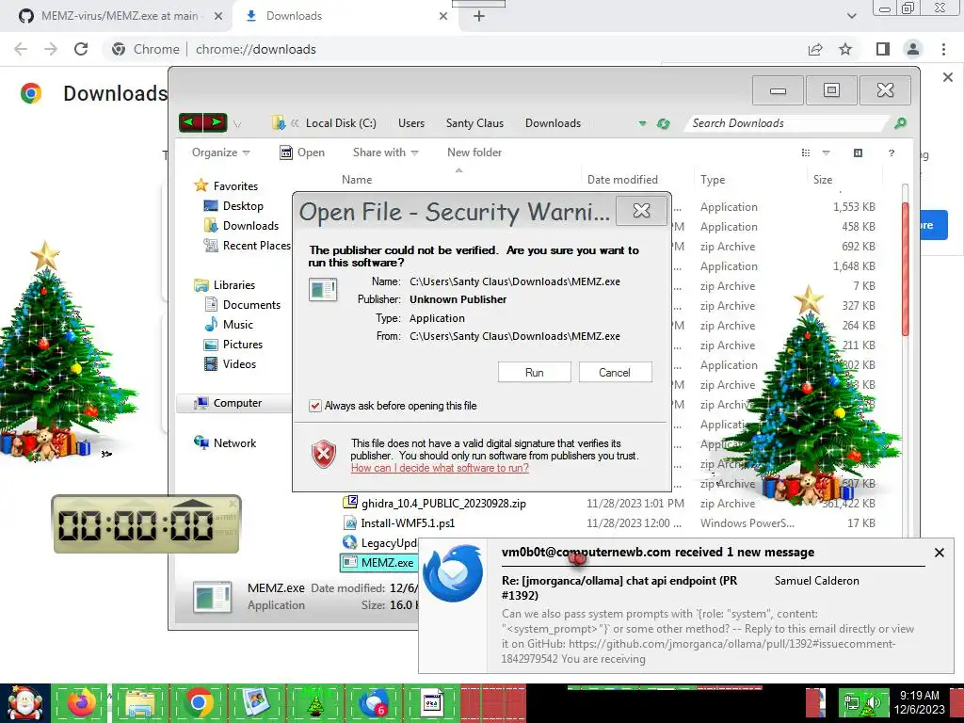
Task: Share this page icon in Chrome
Action: coord(815,49)
